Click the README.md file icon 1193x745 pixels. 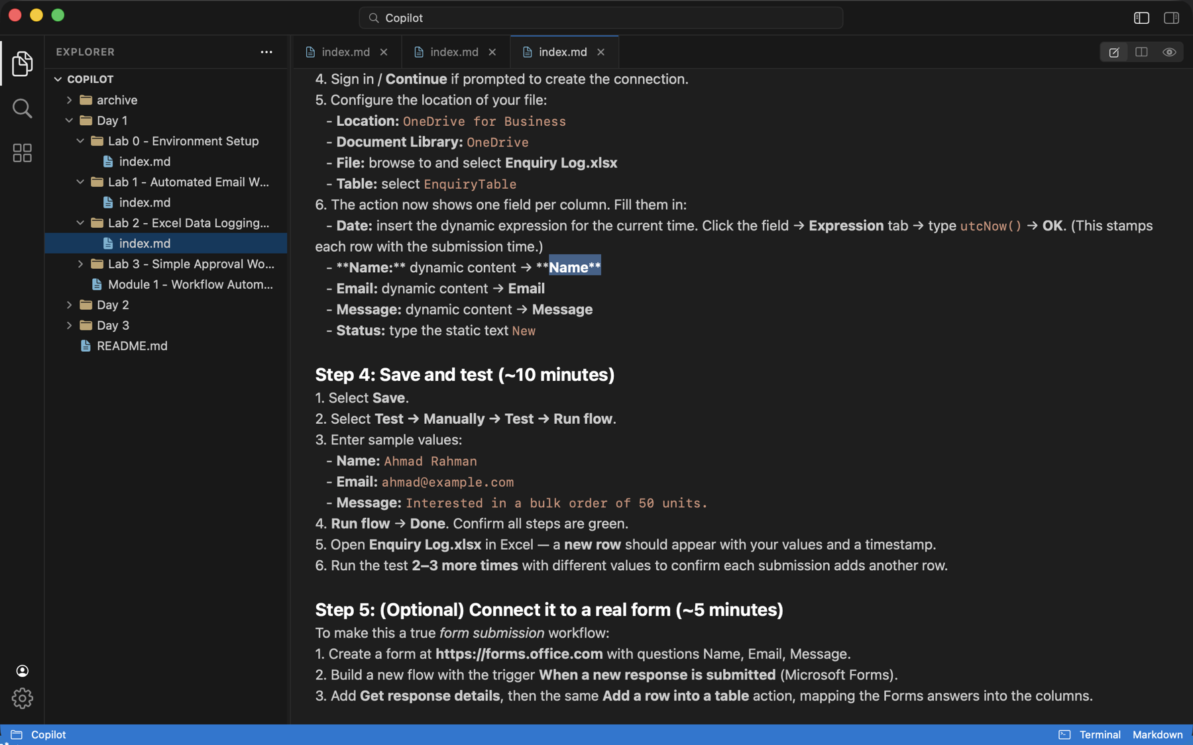85,346
